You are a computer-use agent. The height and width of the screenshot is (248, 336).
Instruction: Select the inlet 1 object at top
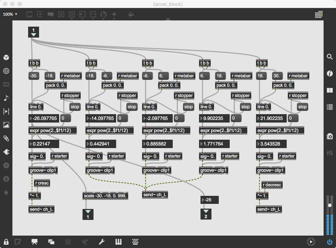[34, 32]
